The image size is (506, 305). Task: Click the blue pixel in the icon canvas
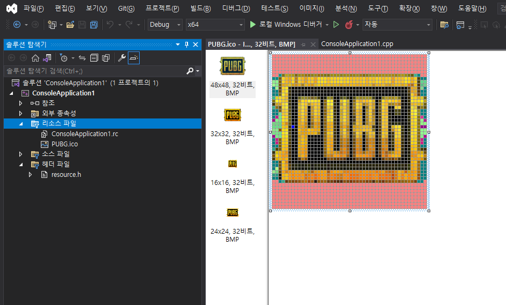pos(293,127)
